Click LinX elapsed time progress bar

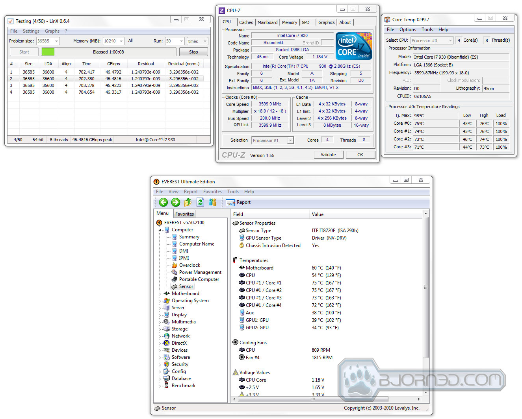[x=108, y=52]
